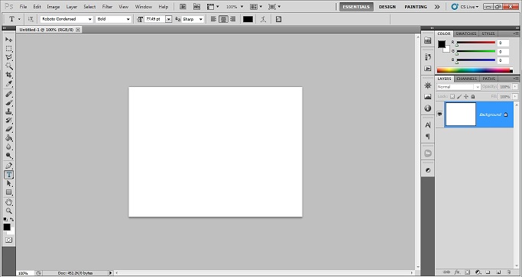
Task: Select the Horizontal Type tool in toolbox
Action: pos(8,175)
